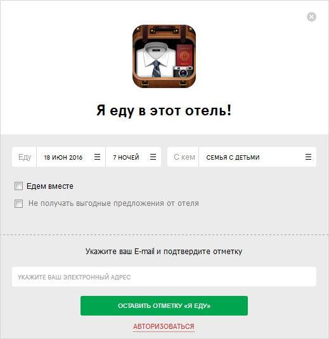
Task: Click the list icon beside 7 НОЧЕЙ
Action: click(153, 157)
